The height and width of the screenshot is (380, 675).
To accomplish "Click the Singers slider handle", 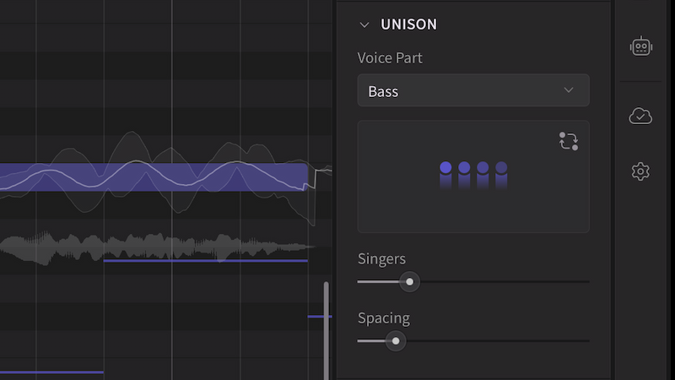I will pyautogui.click(x=410, y=282).
